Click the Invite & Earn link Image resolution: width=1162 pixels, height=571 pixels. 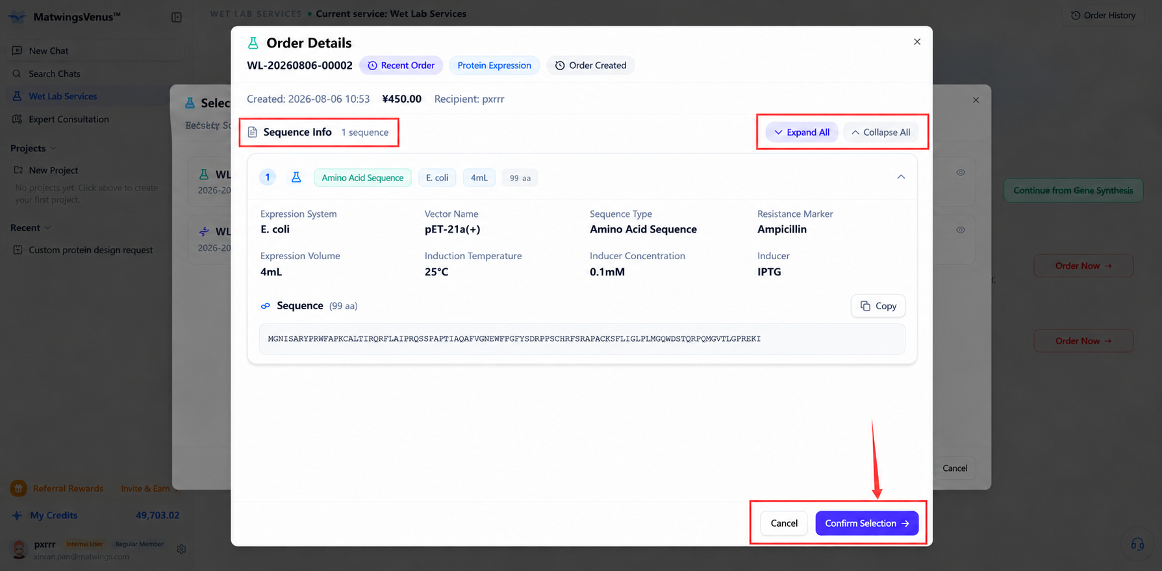pyautogui.click(x=145, y=489)
